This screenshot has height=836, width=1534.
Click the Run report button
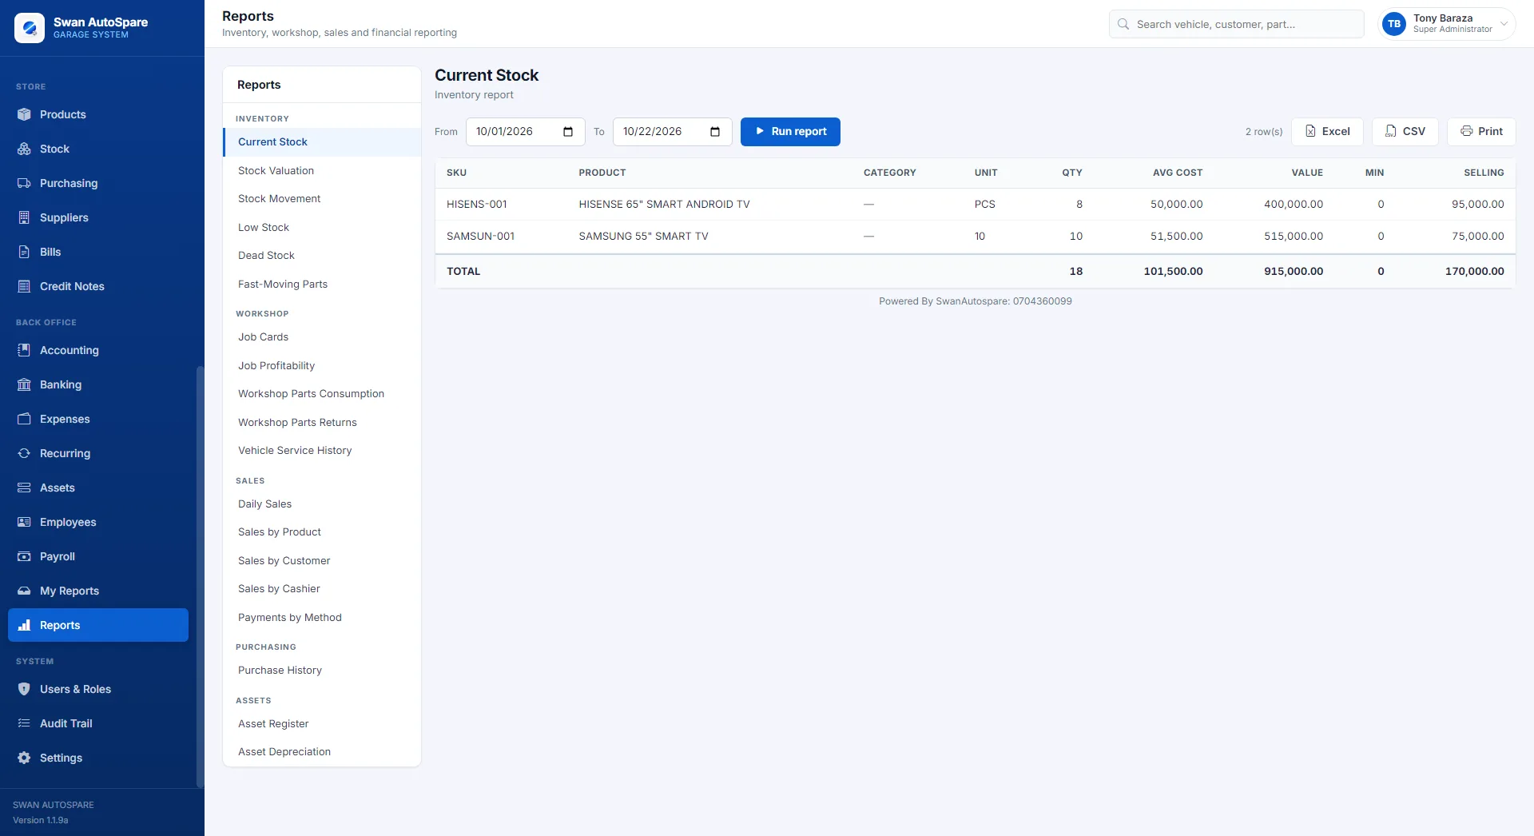coord(790,132)
